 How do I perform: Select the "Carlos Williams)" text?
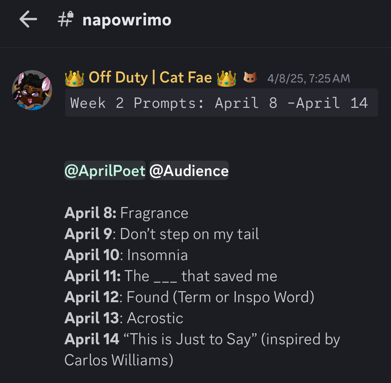click(119, 360)
